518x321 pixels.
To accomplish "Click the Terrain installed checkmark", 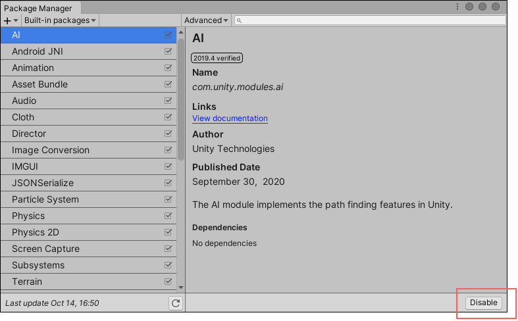I will 168,282.
